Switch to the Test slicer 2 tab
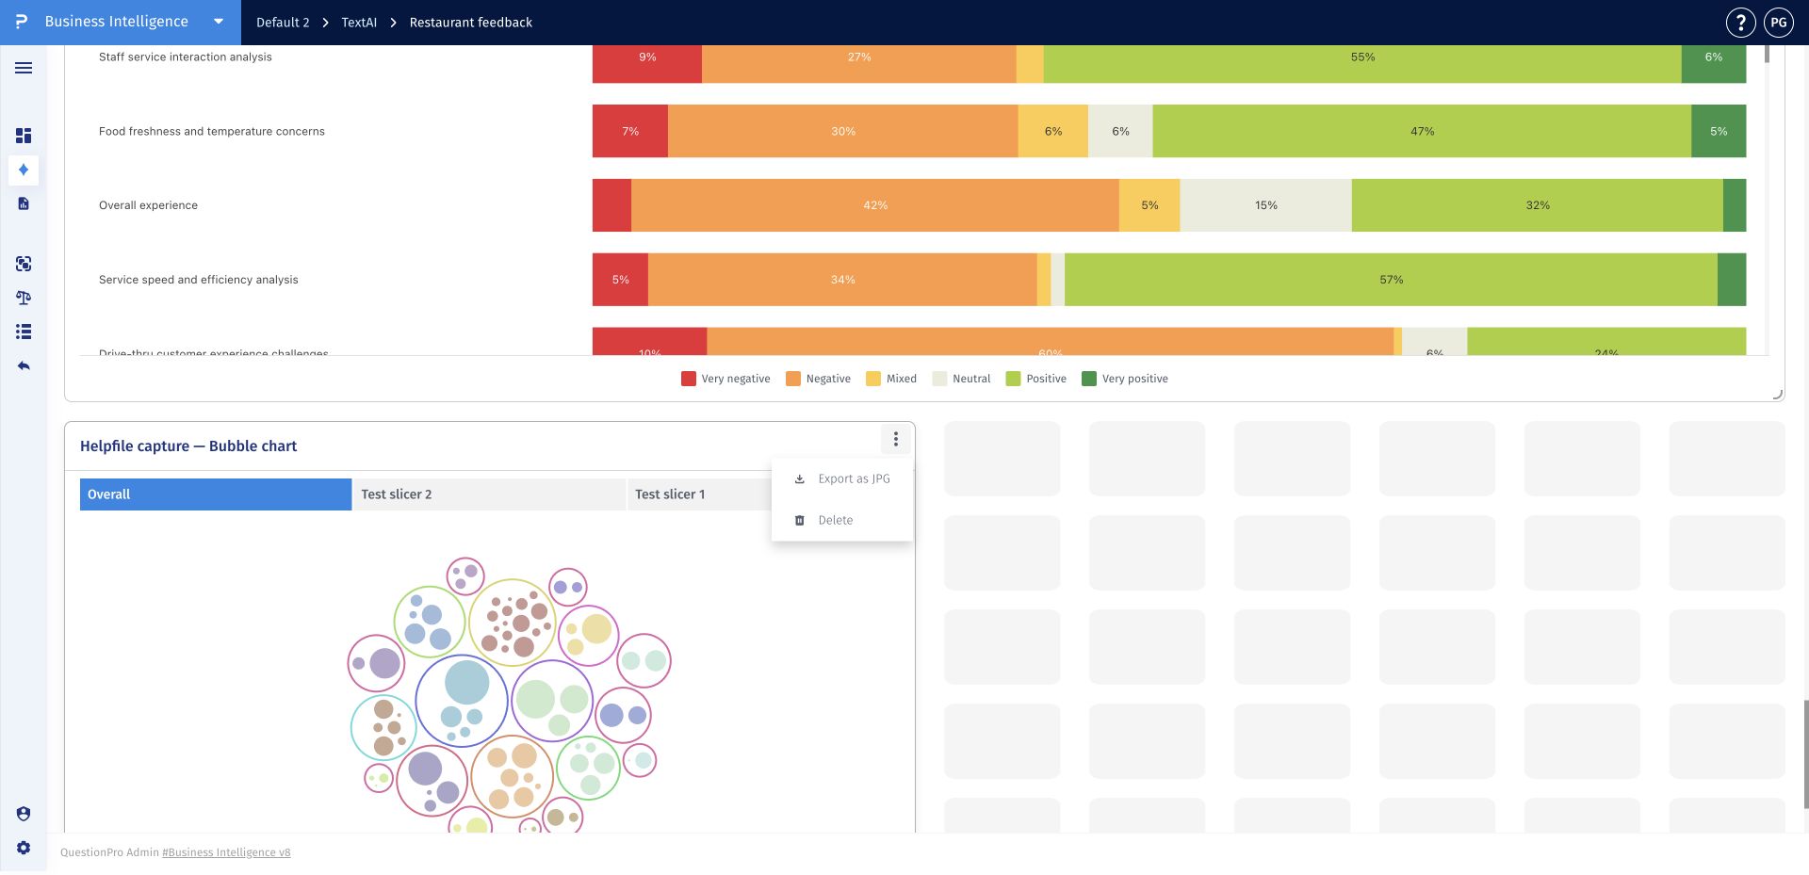The width and height of the screenshot is (1809, 875). (x=489, y=494)
